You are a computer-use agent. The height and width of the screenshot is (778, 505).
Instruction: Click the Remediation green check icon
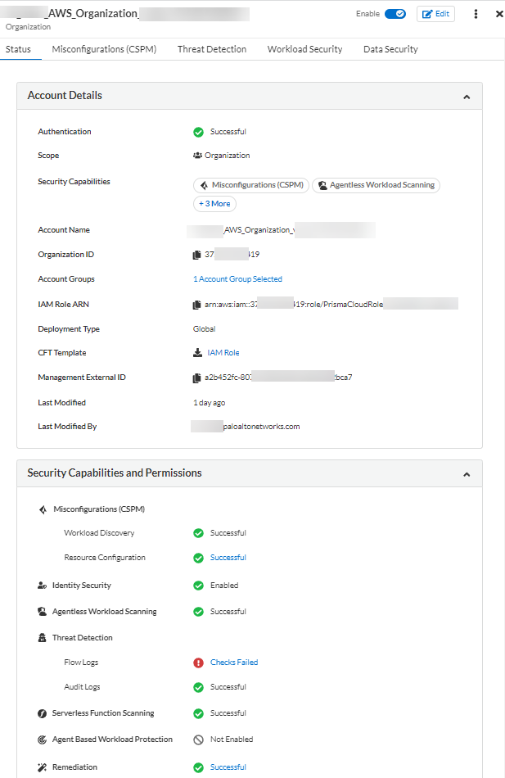pyautogui.click(x=198, y=767)
